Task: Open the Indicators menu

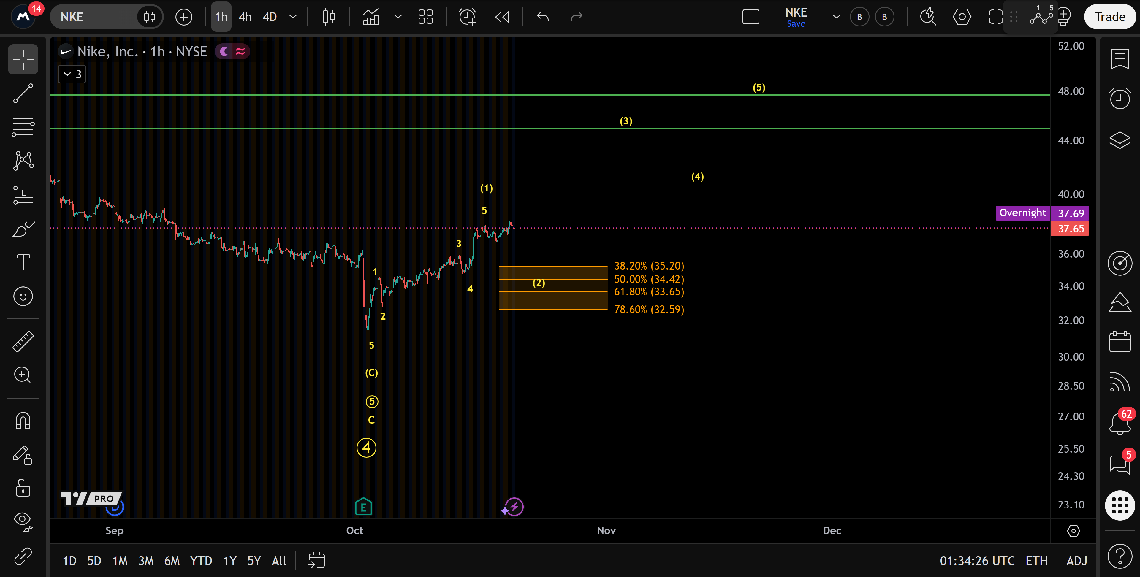Action: tap(371, 17)
